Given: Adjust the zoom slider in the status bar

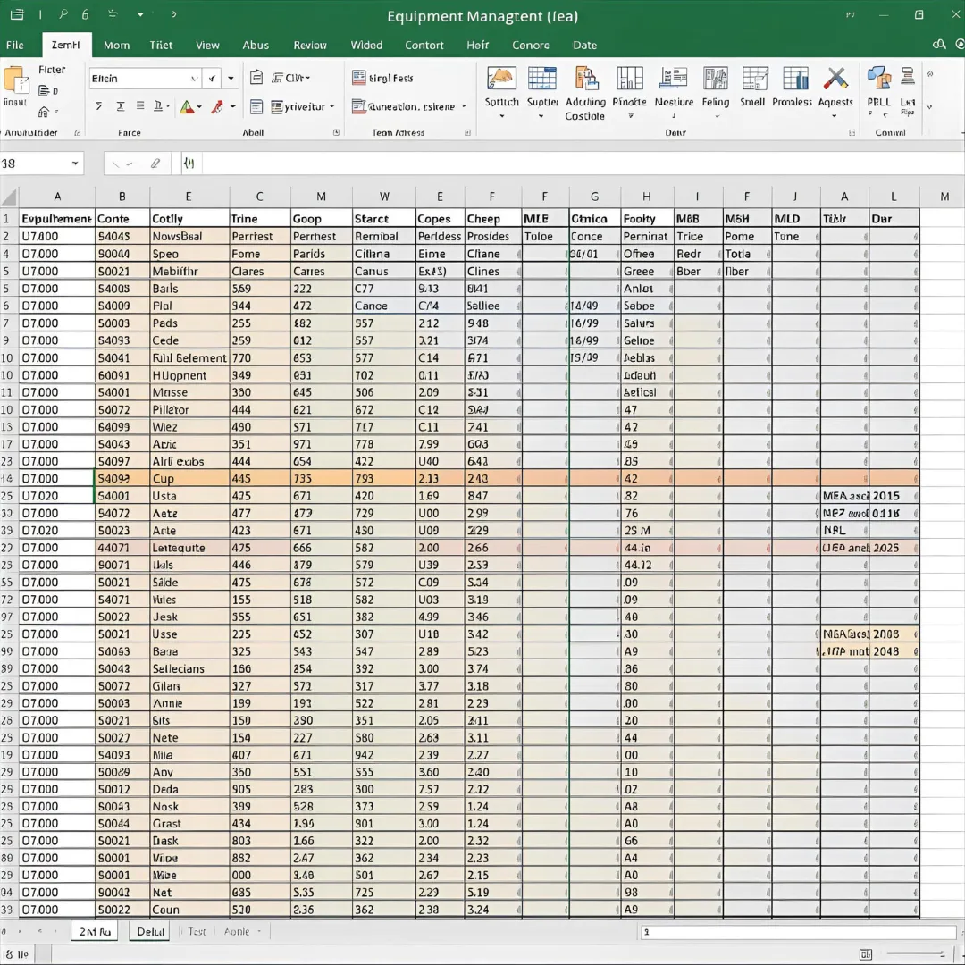Looking at the screenshot, I should pos(916,954).
